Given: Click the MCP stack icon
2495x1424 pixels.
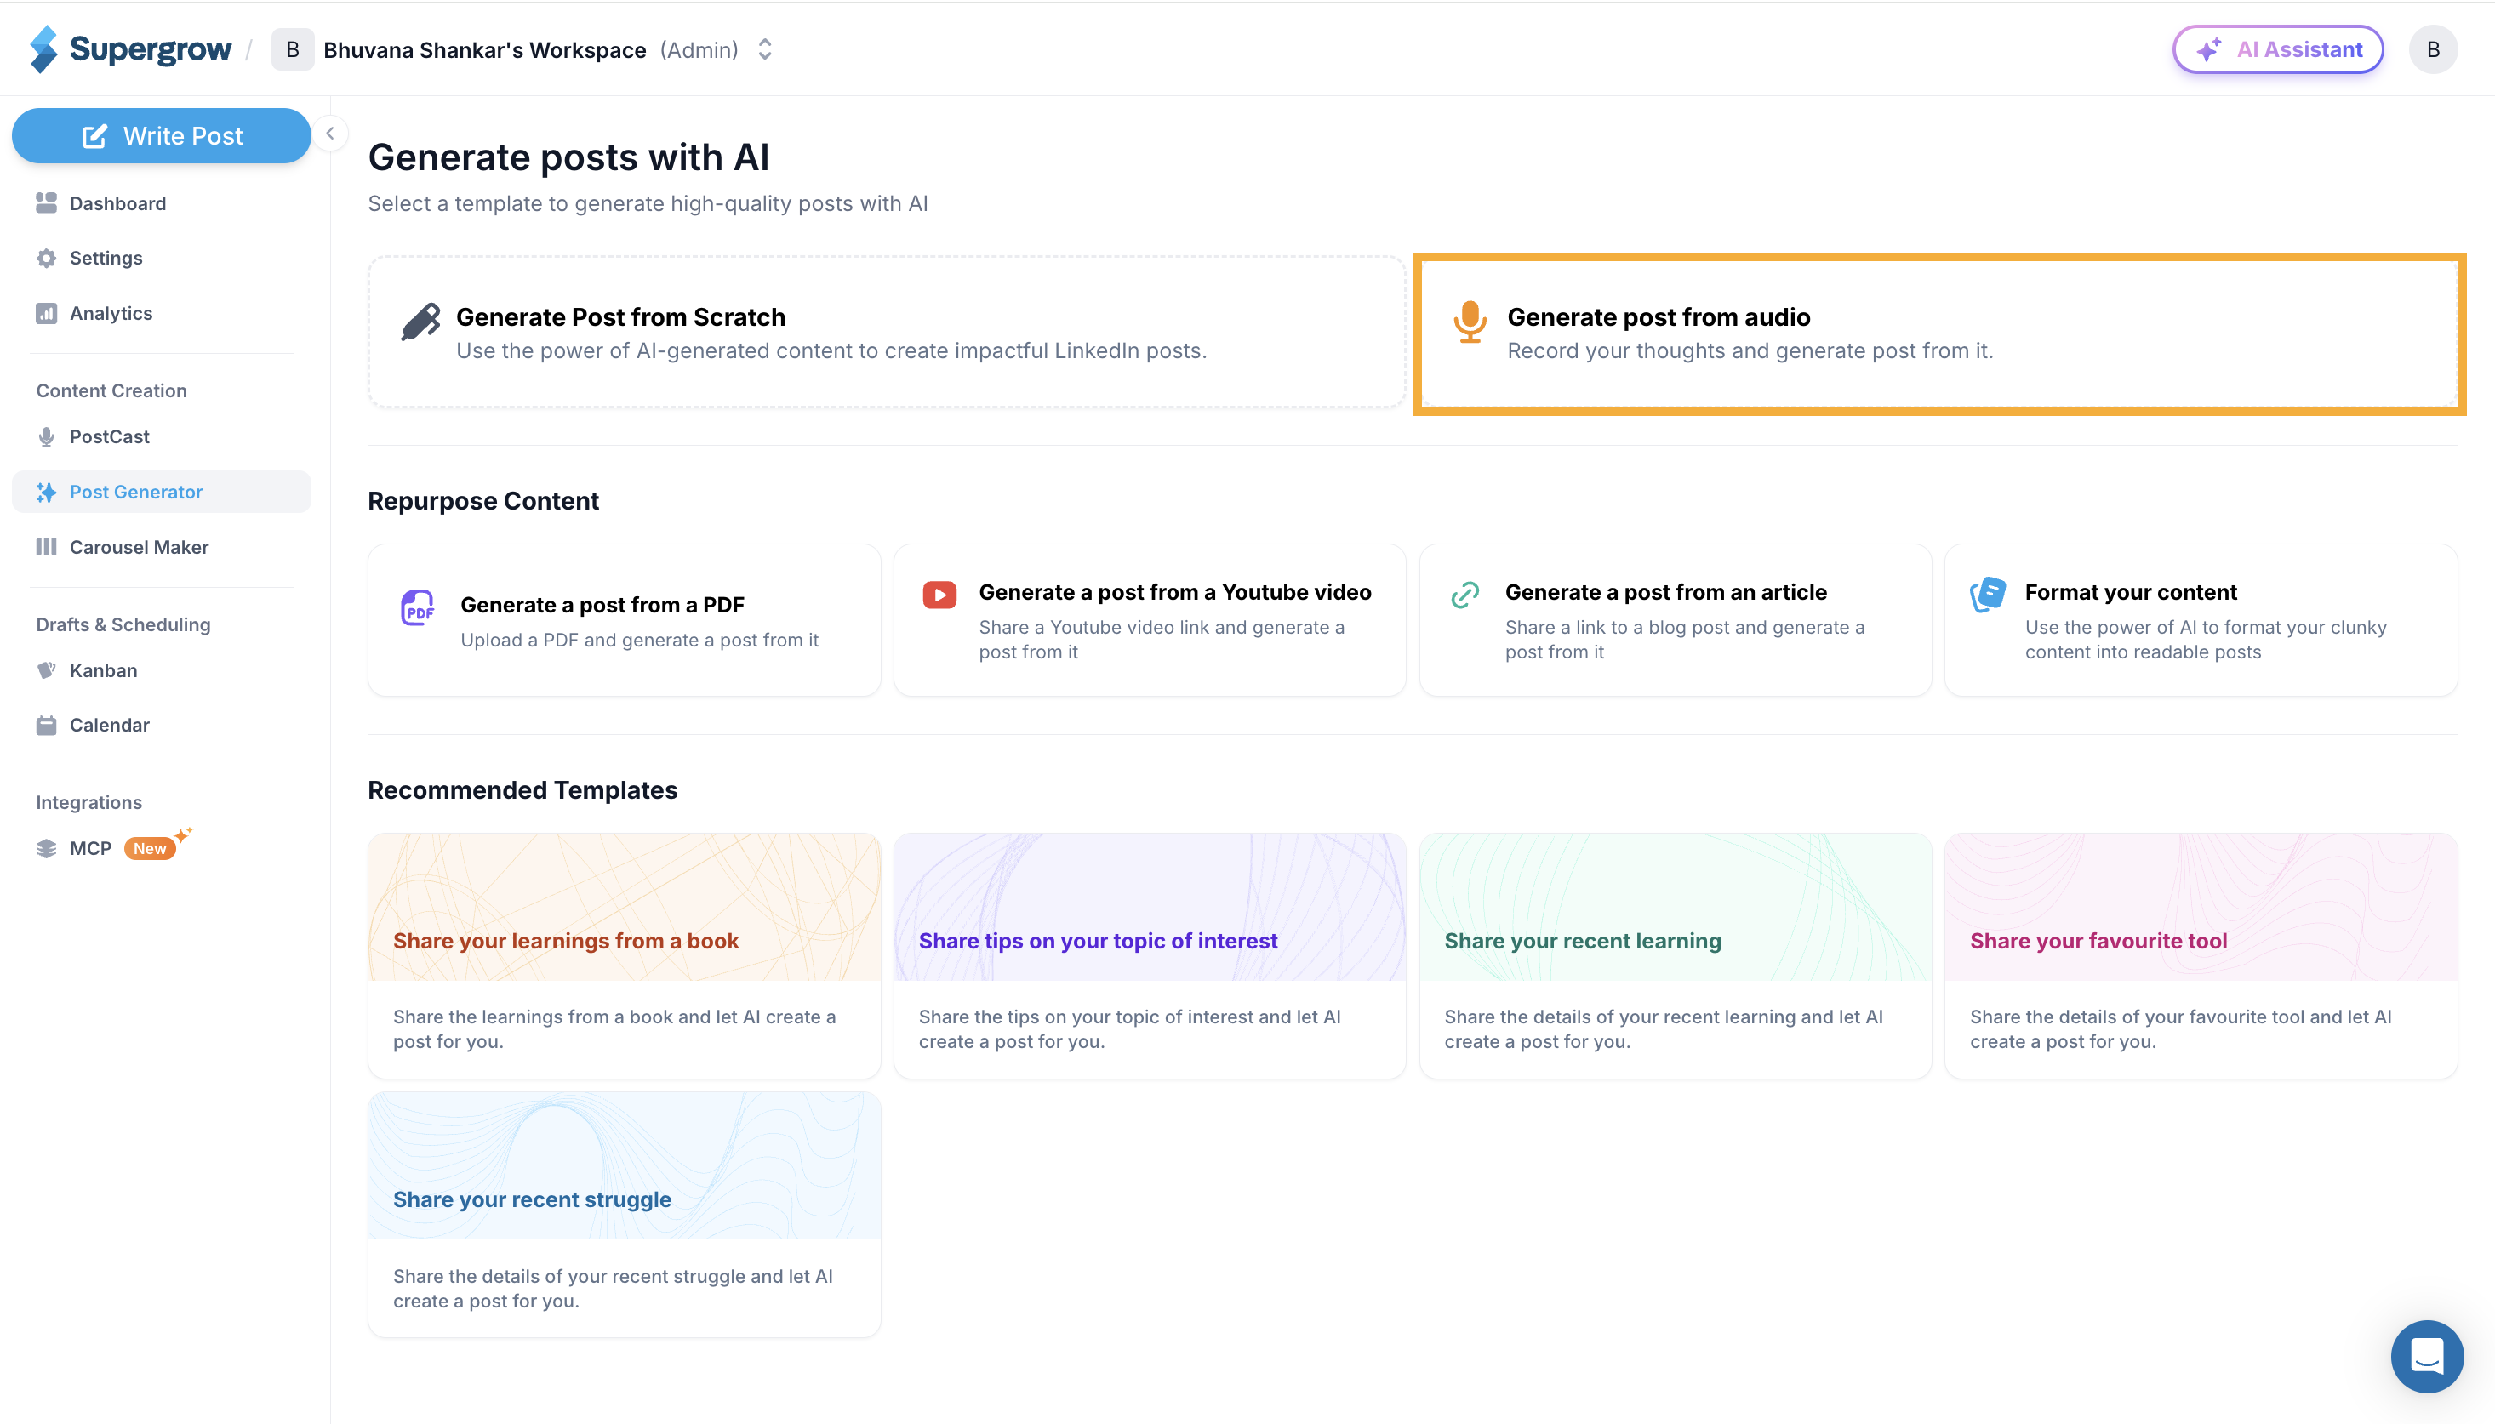Looking at the screenshot, I should (x=46, y=848).
